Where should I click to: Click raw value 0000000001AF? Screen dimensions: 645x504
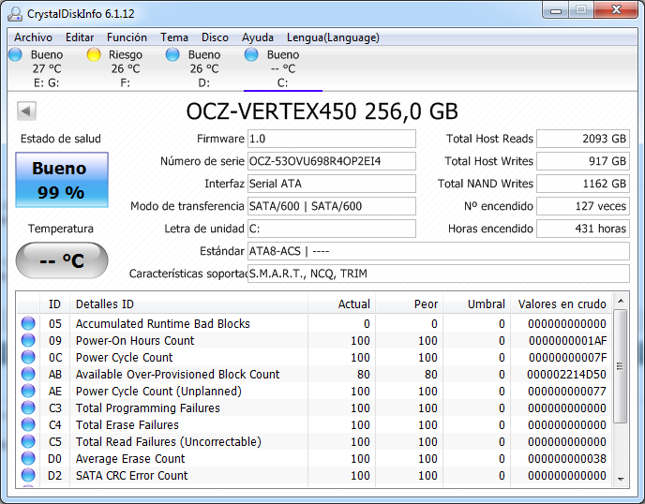(568, 340)
